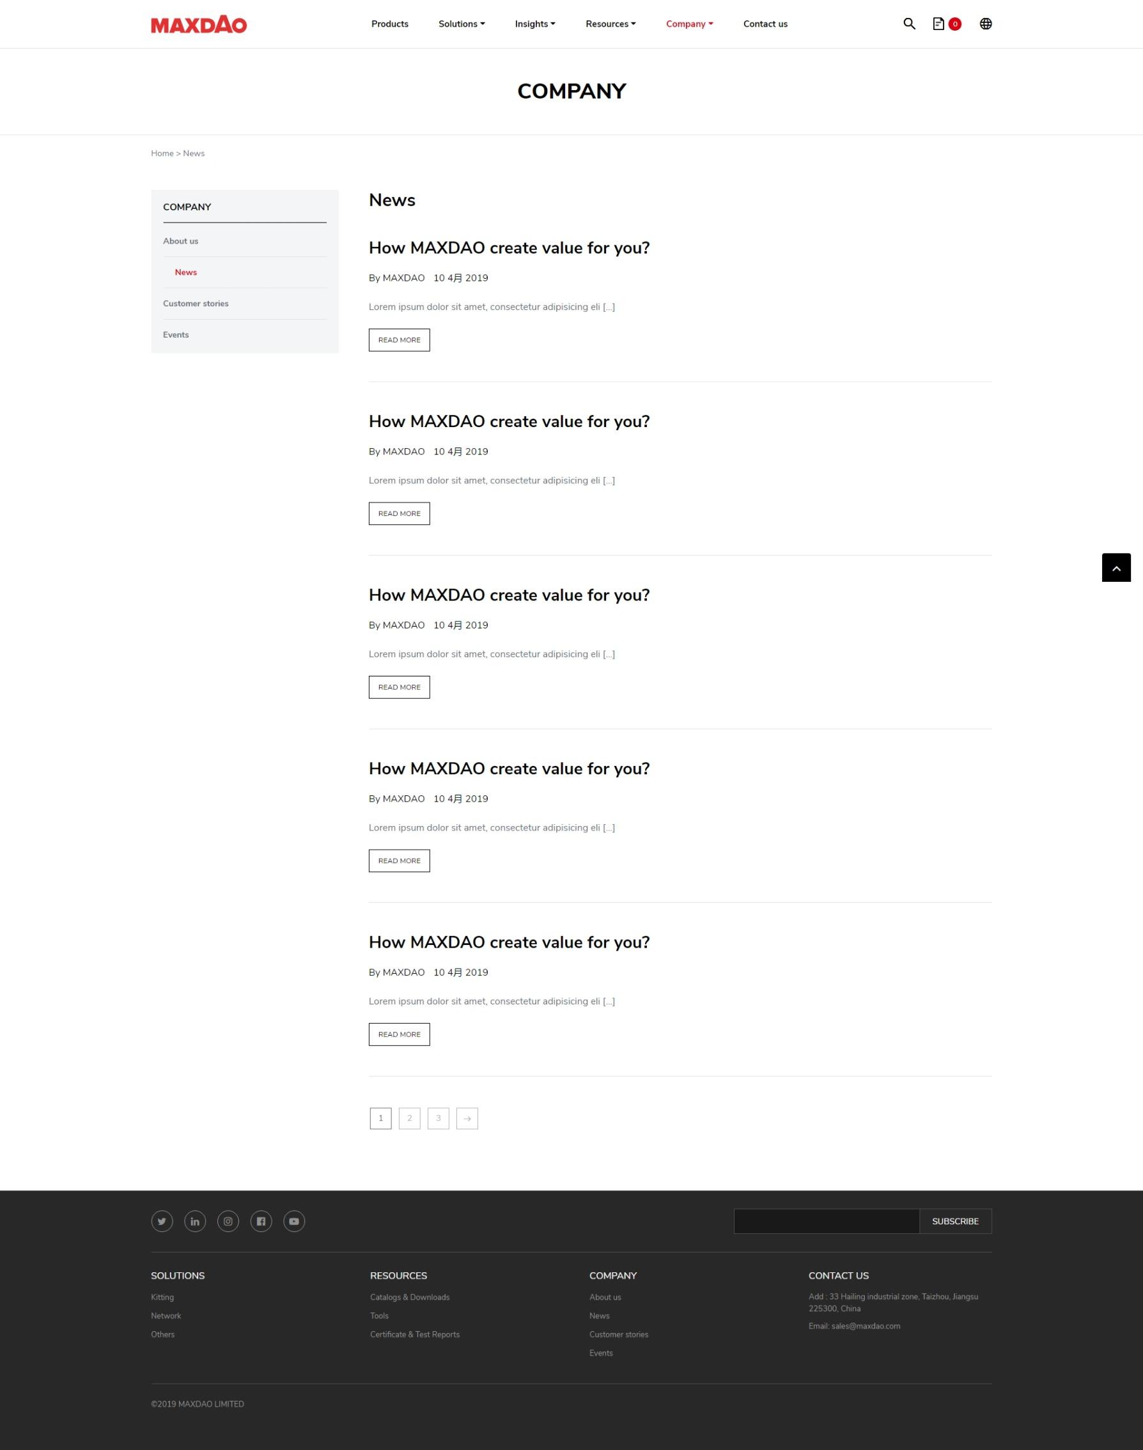This screenshot has width=1143, height=1450.
Task: Click READ MORE on first article
Action: 400,340
